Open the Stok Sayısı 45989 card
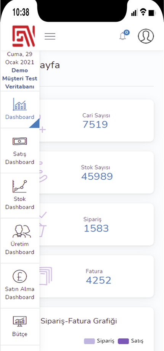 tap(96, 172)
